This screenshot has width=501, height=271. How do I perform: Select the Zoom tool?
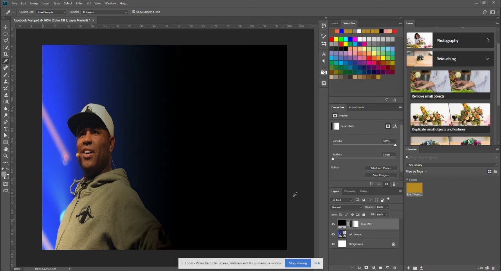click(5, 156)
